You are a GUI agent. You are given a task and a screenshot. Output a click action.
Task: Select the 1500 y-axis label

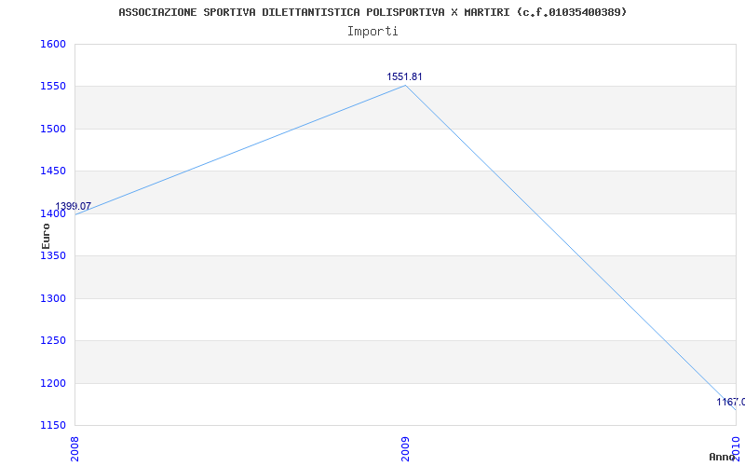[52, 129]
